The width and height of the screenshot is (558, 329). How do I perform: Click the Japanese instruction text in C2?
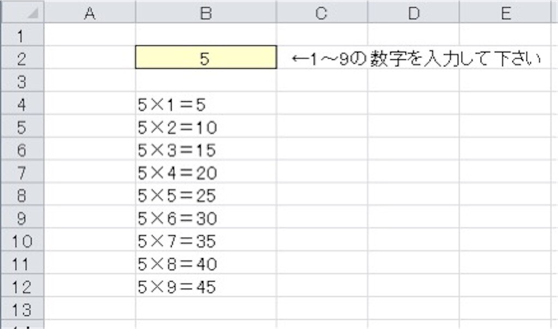pyautogui.click(x=416, y=58)
